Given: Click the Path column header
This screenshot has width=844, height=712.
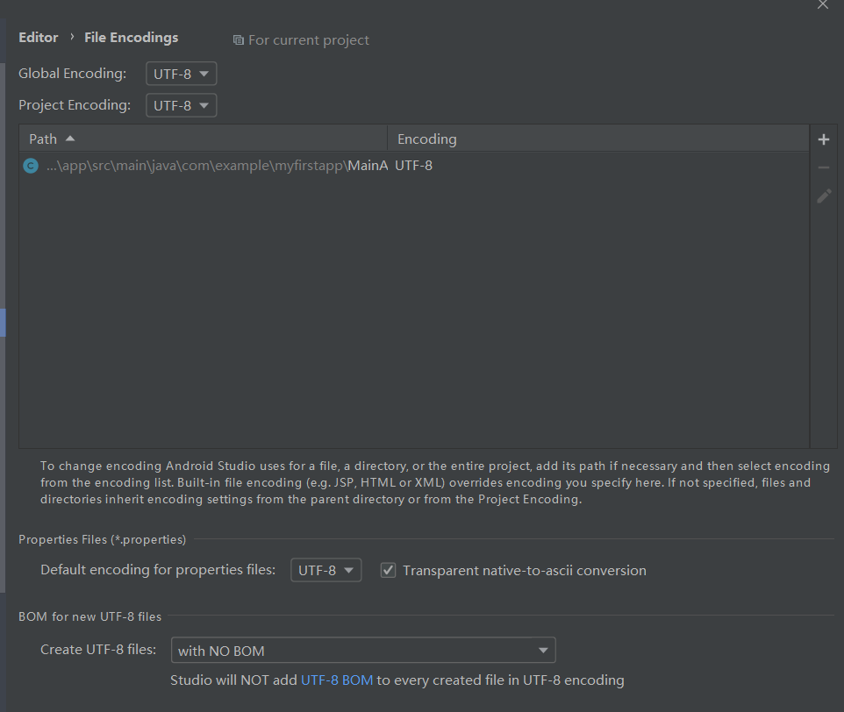Looking at the screenshot, I should tap(203, 139).
